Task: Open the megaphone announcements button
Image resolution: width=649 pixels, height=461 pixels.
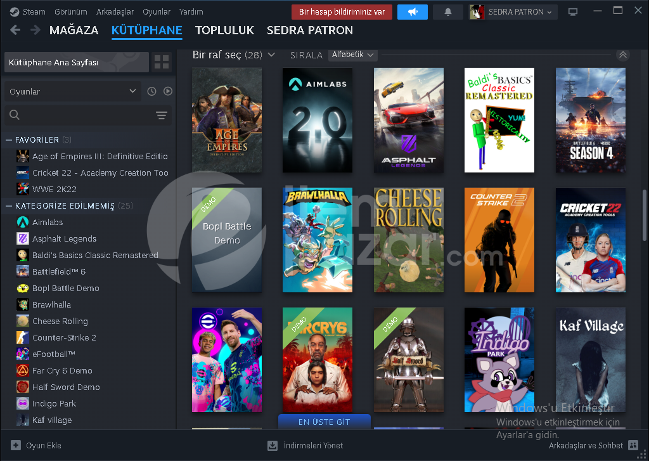Action: pyautogui.click(x=412, y=12)
